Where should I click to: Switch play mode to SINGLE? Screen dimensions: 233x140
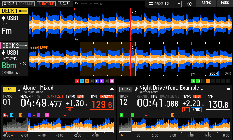(9, 4)
